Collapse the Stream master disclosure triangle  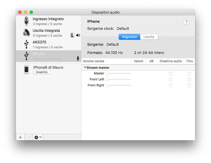pyautogui.click(x=85, y=68)
